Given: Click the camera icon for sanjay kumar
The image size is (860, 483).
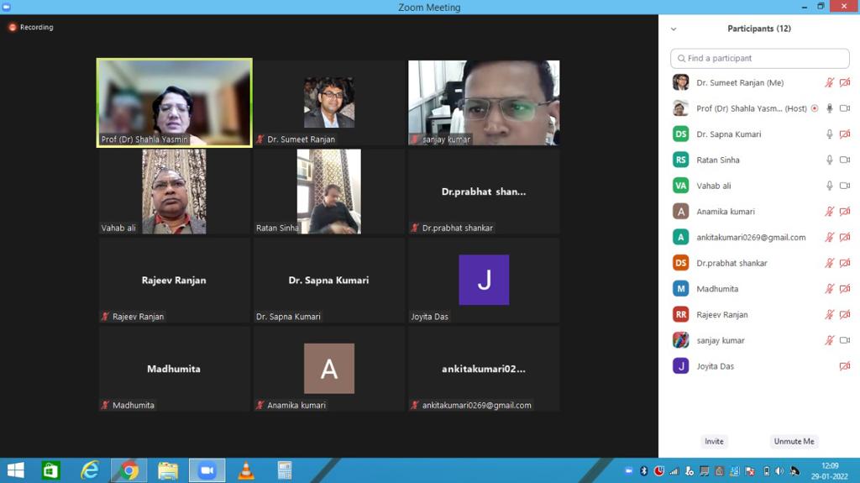Looking at the screenshot, I should [x=845, y=340].
